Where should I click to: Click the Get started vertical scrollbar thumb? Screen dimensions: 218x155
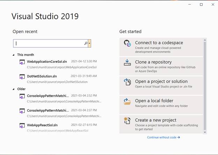[x=205, y=86]
